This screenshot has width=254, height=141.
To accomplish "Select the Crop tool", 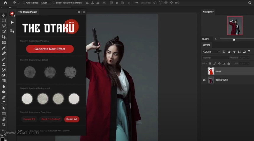I will (x=4, y=37).
